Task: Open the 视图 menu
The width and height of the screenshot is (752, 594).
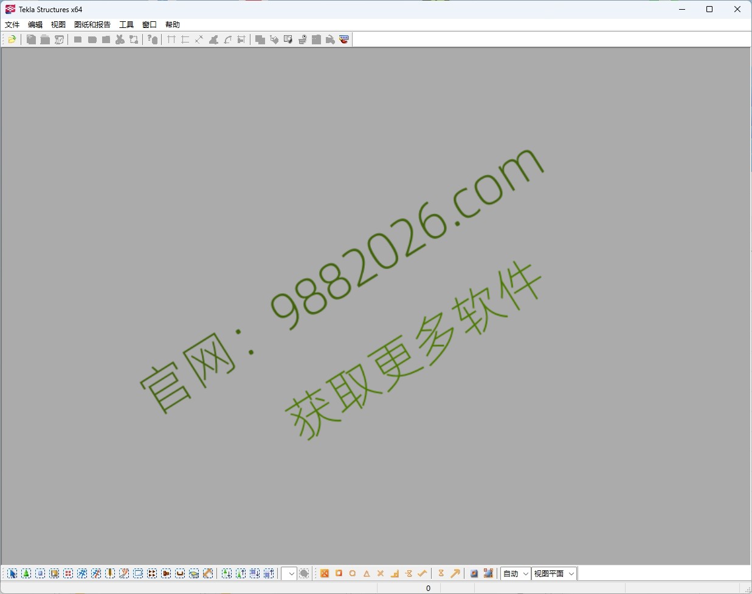Action: pos(58,25)
